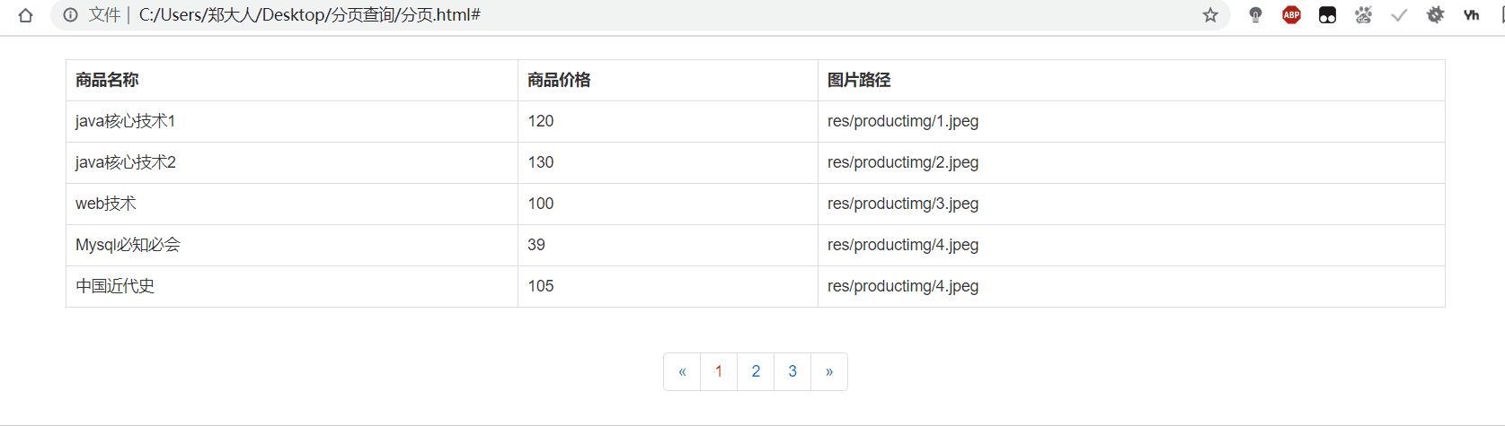Click the checkmark extension icon
This screenshot has width=1505, height=426.
pyautogui.click(x=1399, y=15)
